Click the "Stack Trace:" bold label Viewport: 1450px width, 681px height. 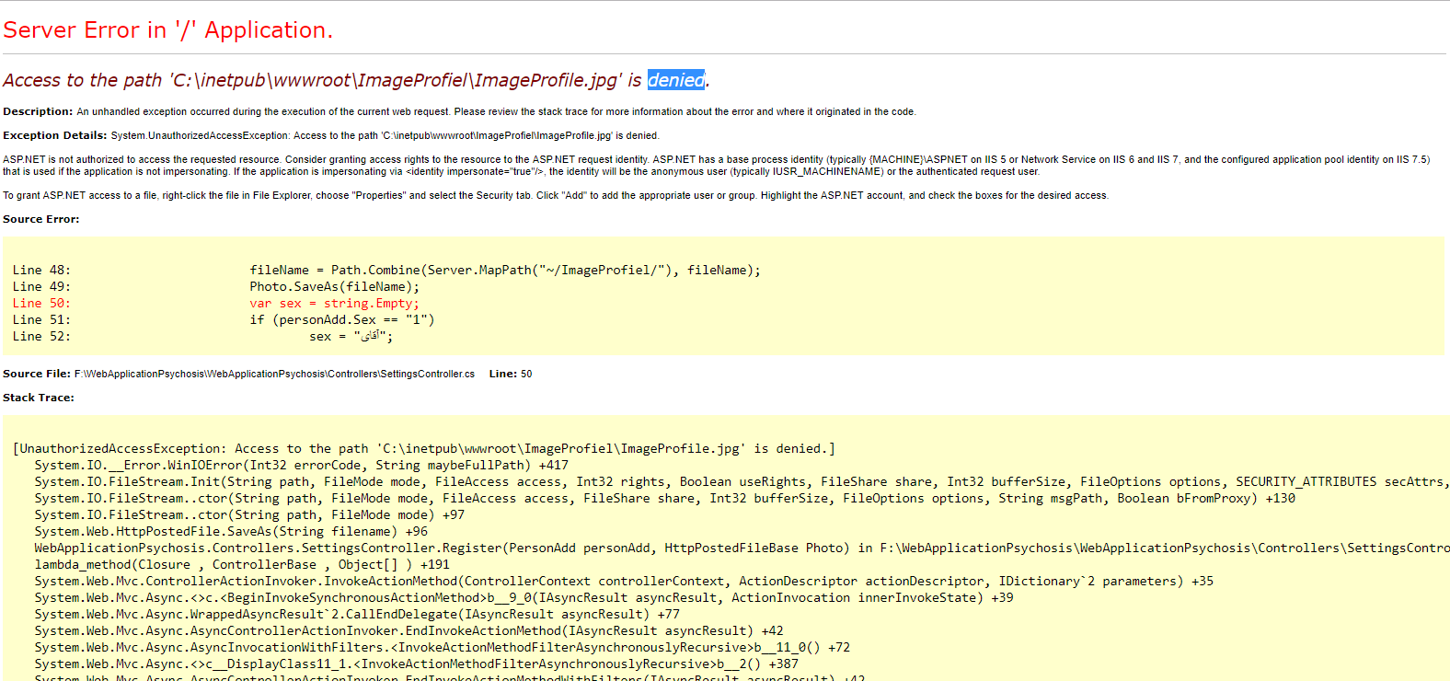point(39,398)
